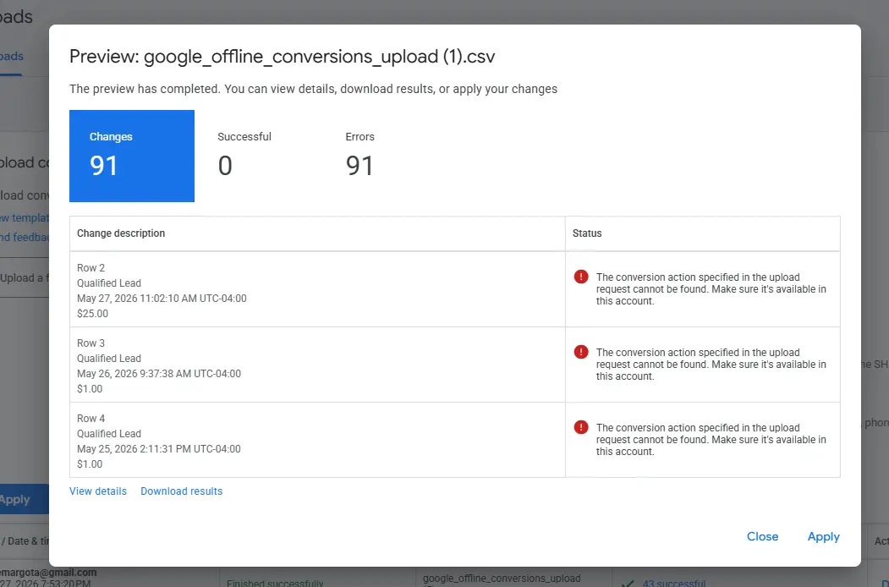Close the preview dialog

(763, 536)
